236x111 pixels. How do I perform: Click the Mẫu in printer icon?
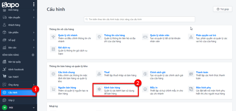click(x=145, y=89)
